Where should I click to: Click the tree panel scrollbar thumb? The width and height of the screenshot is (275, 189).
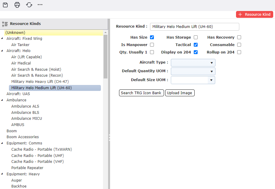[x=105, y=56]
